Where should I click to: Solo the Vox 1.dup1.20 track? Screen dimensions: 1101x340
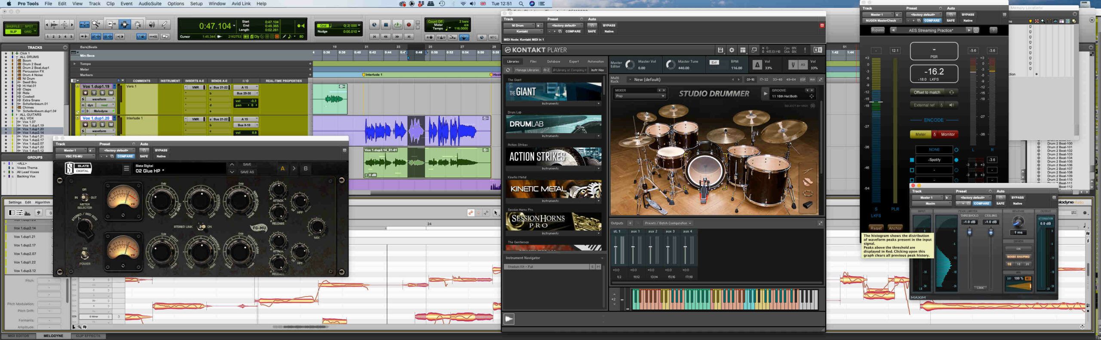[x=102, y=124]
